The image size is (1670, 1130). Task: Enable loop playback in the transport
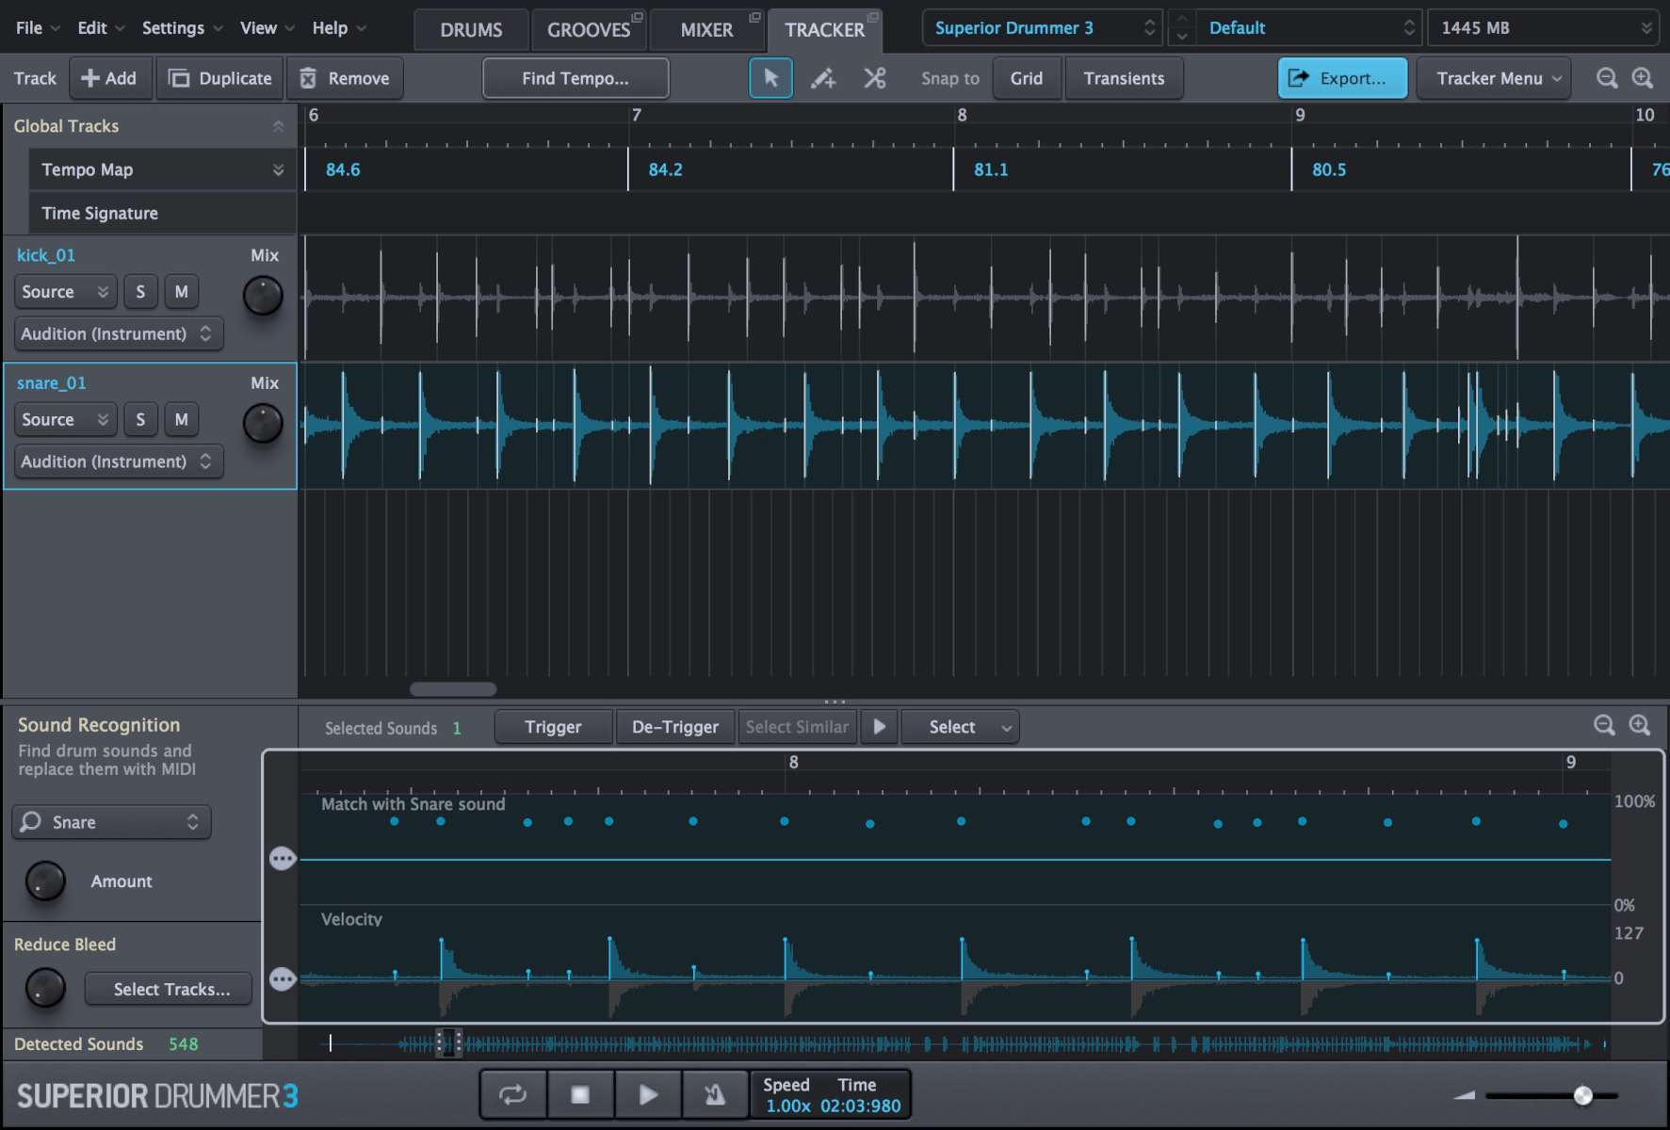point(511,1093)
